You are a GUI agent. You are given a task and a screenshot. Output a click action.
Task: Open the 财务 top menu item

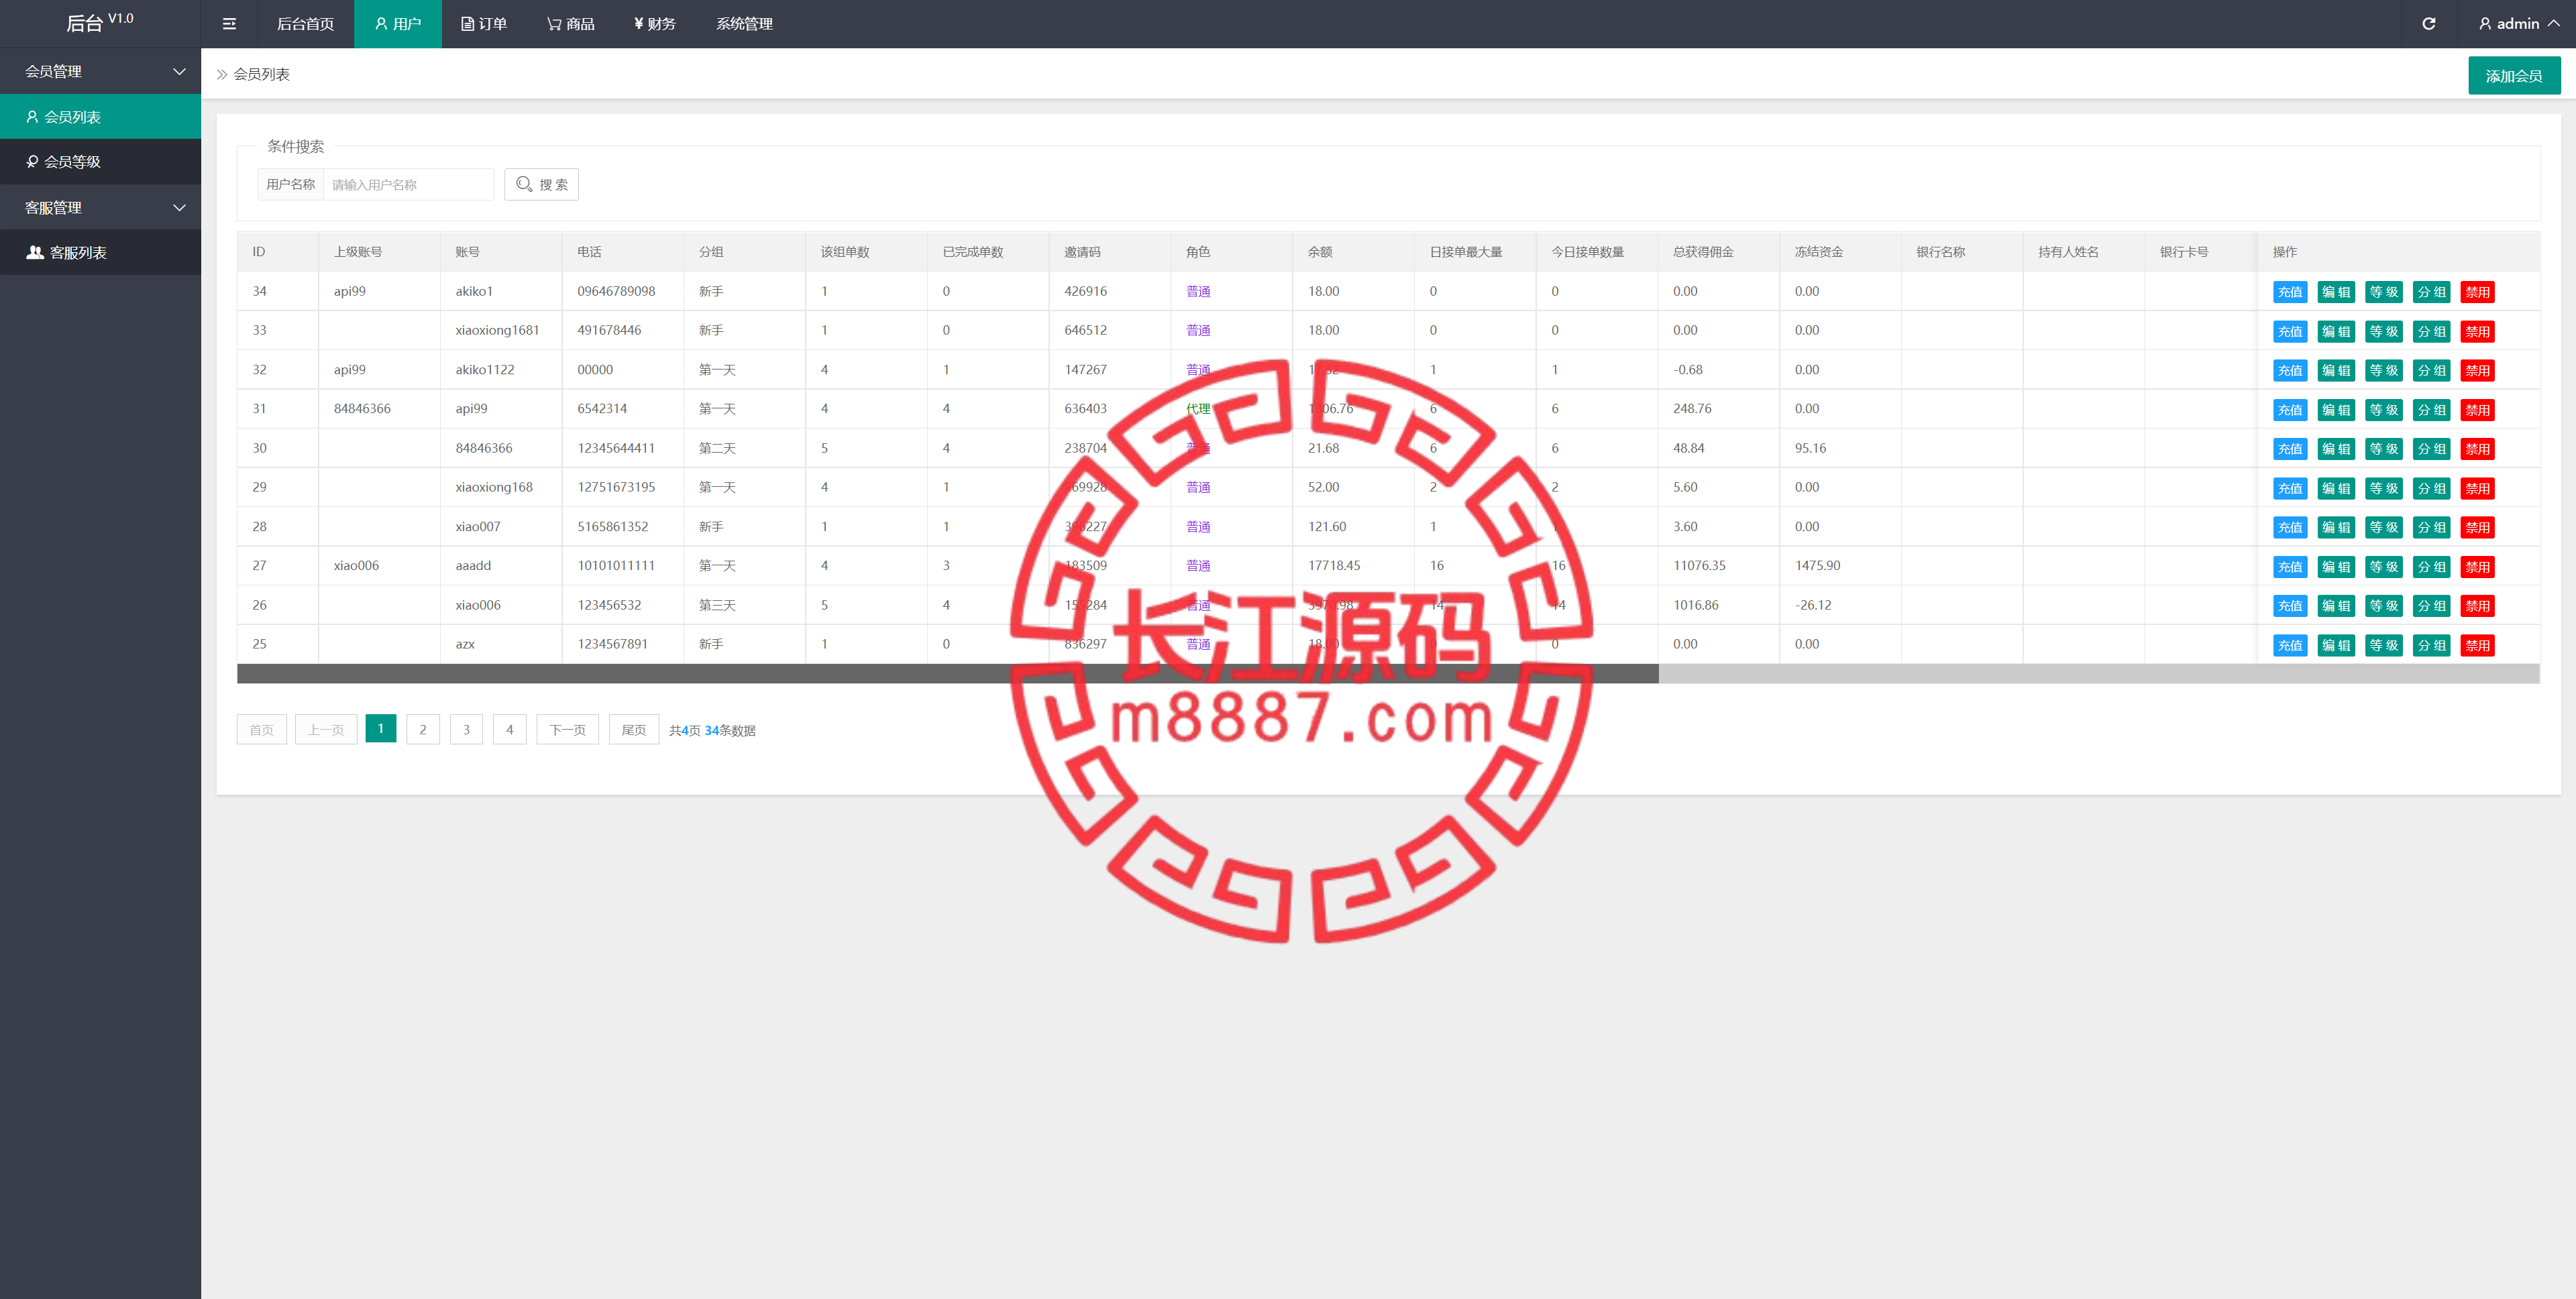click(655, 24)
